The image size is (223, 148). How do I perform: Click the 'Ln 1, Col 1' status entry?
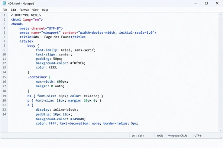pos(138,136)
